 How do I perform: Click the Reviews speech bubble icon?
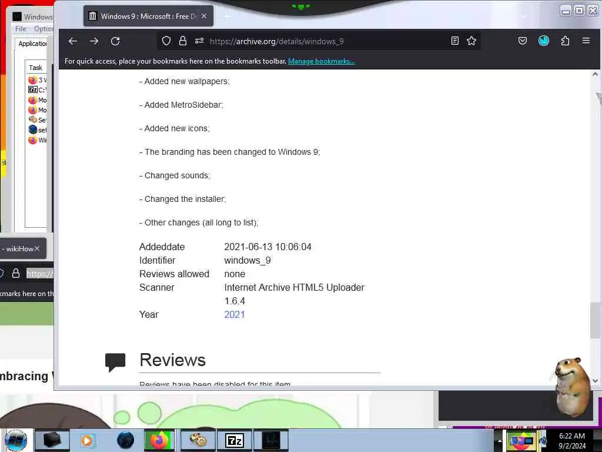click(115, 363)
